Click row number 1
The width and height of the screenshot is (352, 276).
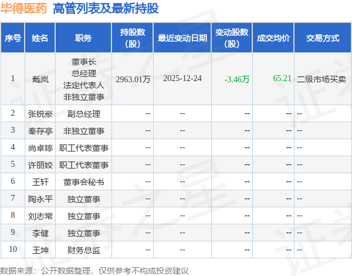(x=13, y=78)
